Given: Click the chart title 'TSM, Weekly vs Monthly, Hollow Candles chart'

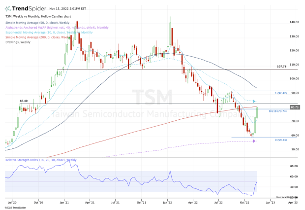Looking at the screenshot, I should click(38, 16).
